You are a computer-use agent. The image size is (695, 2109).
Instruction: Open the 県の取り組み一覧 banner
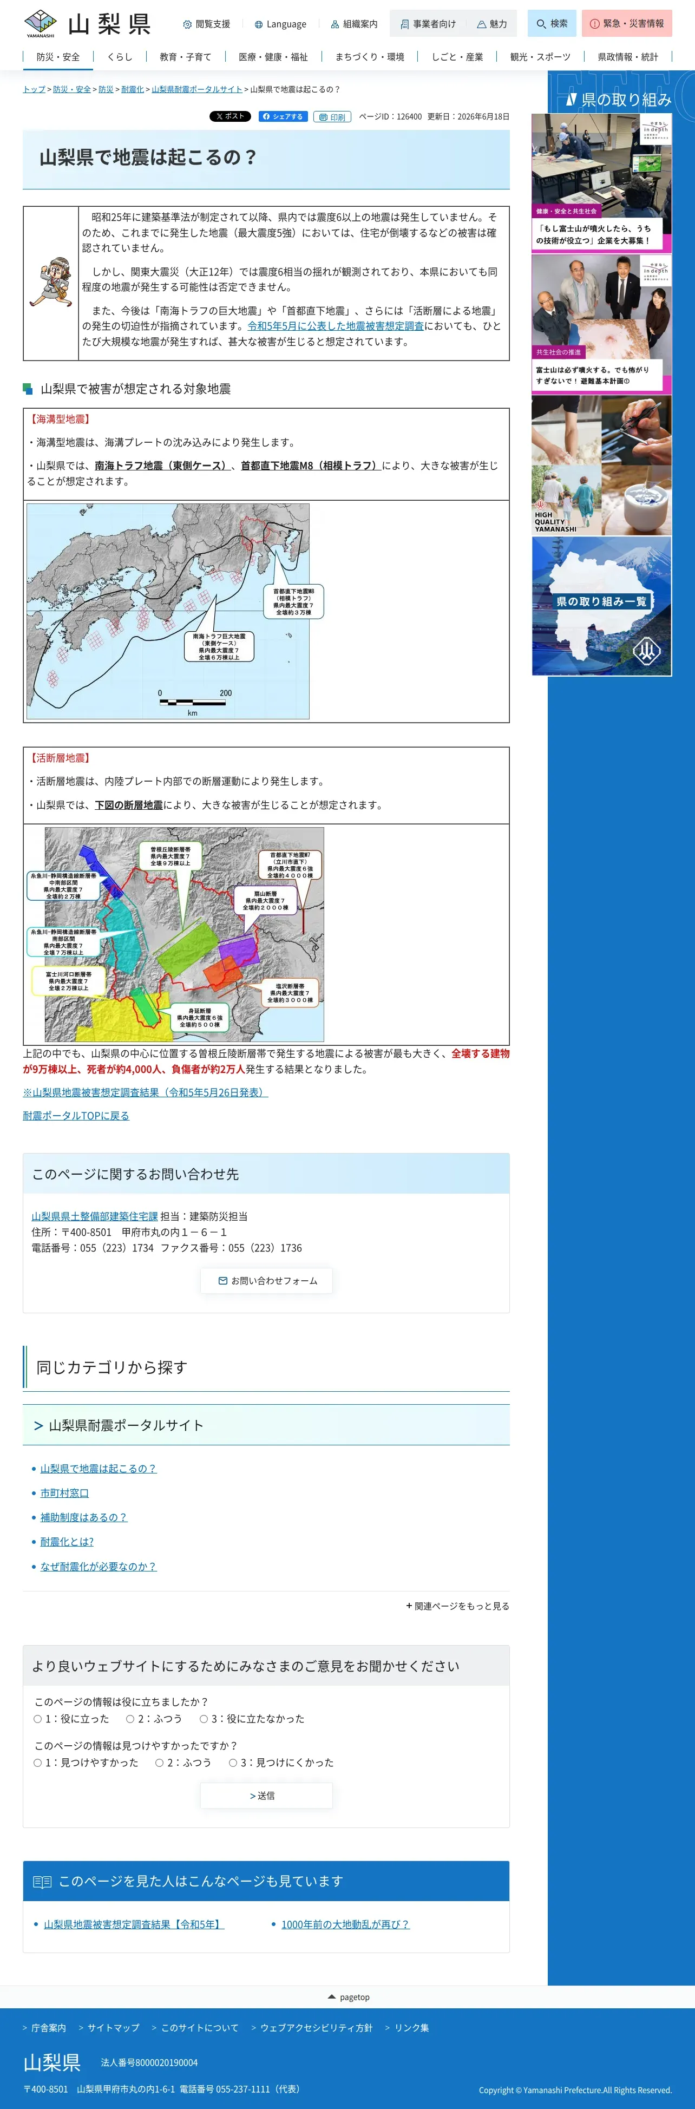[602, 607]
